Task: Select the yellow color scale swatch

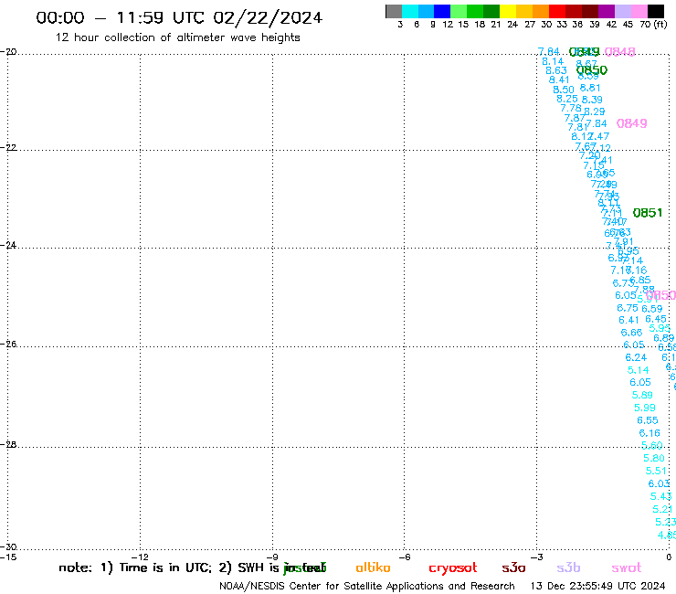Action: coord(507,11)
